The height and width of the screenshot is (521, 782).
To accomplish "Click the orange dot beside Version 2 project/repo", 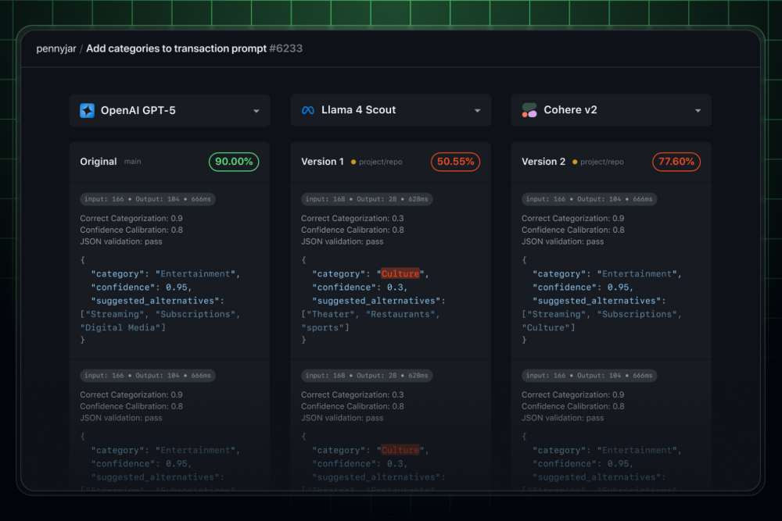I will tap(575, 162).
